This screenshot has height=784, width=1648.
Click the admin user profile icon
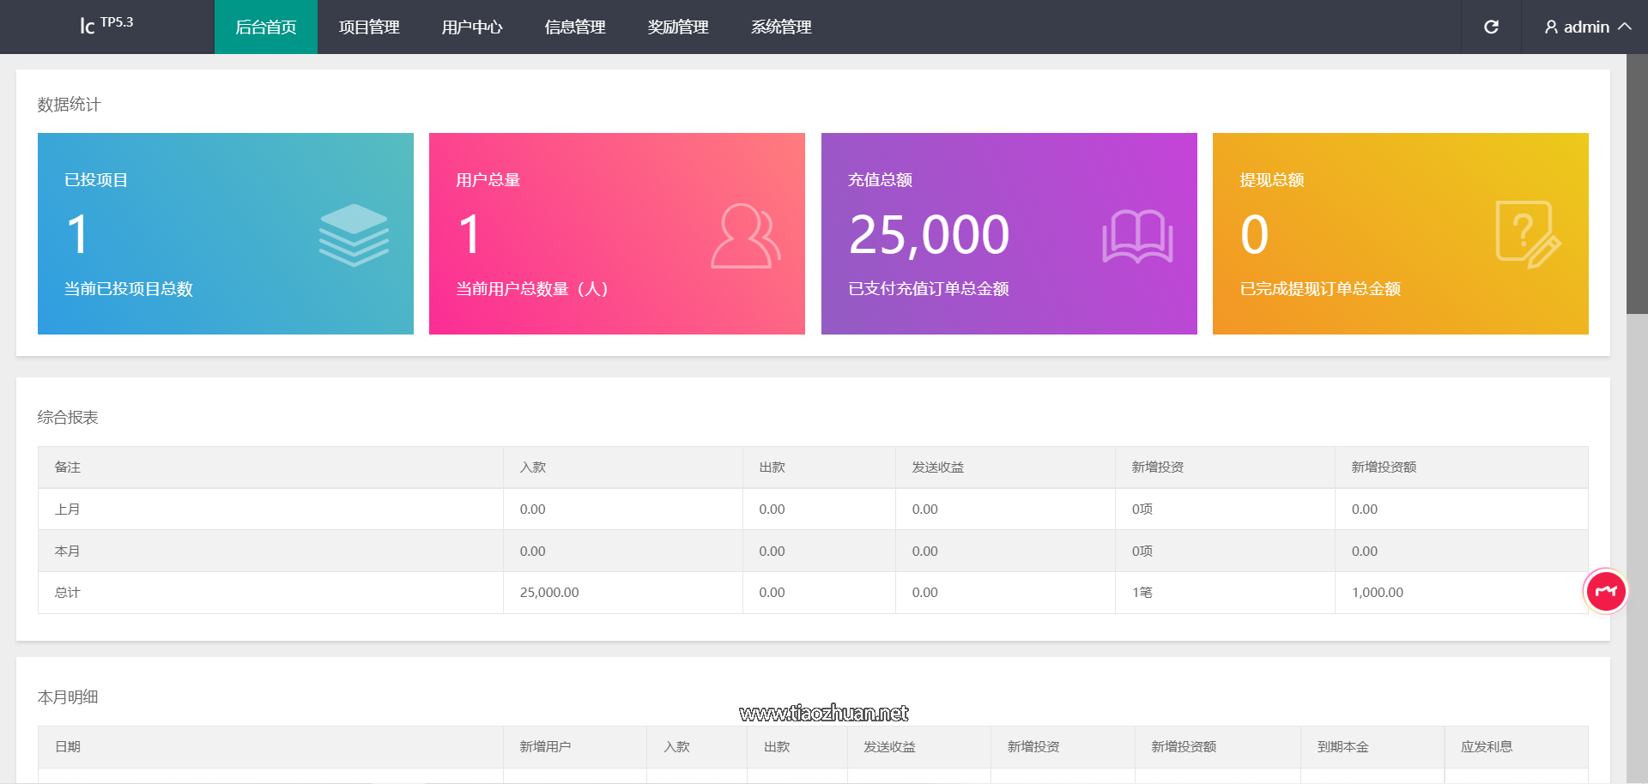click(x=1551, y=27)
